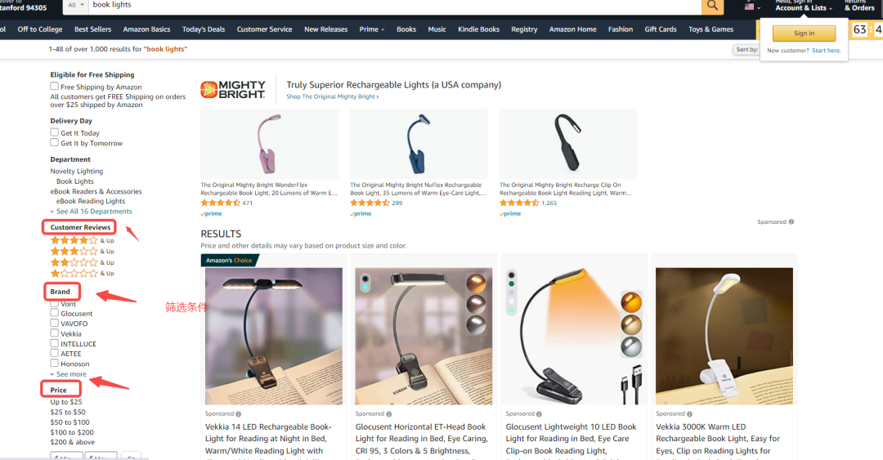Open Today's Deals in navigation bar
883x460 pixels.
click(204, 29)
